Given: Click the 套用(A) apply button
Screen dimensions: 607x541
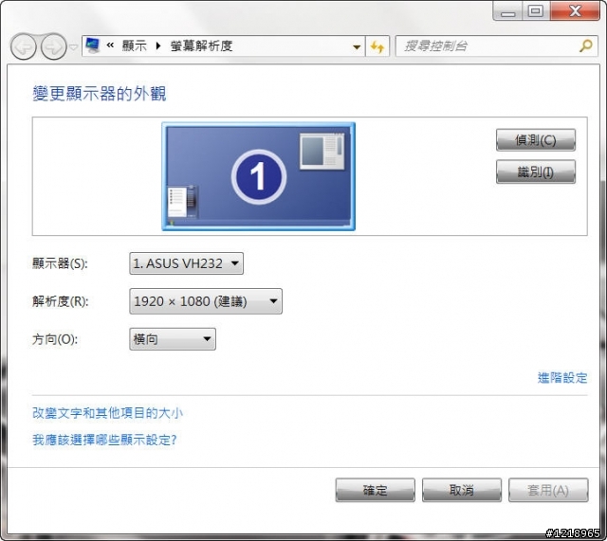Looking at the screenshot, I should click(x=548, y=490).
